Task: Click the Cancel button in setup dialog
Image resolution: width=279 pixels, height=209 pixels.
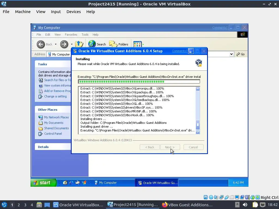Action: 193,147
